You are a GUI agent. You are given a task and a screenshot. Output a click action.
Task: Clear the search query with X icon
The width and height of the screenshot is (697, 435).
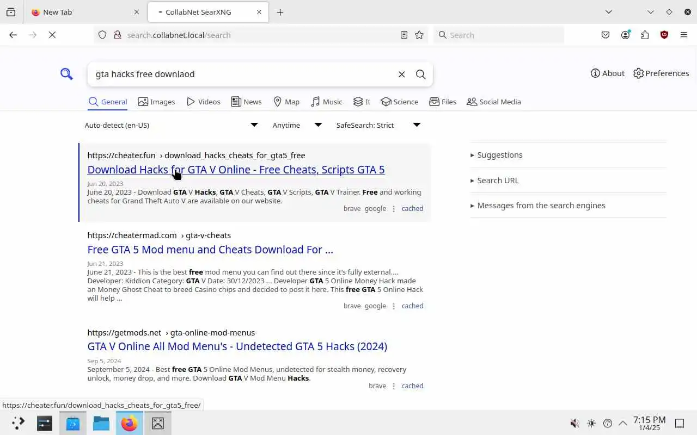[401, 74]
